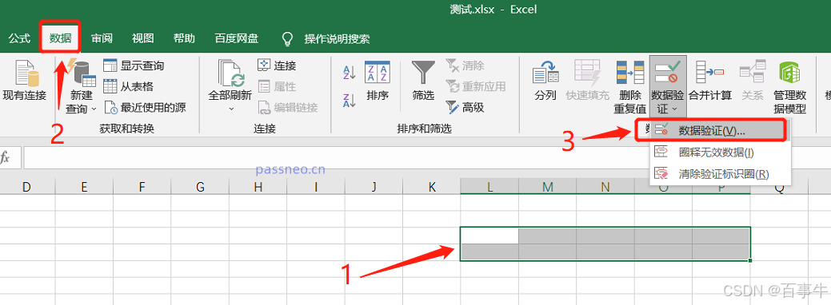831x305 pixels.
Task: Toggle the 筛选 filter funnel
Action: [423, 81]
